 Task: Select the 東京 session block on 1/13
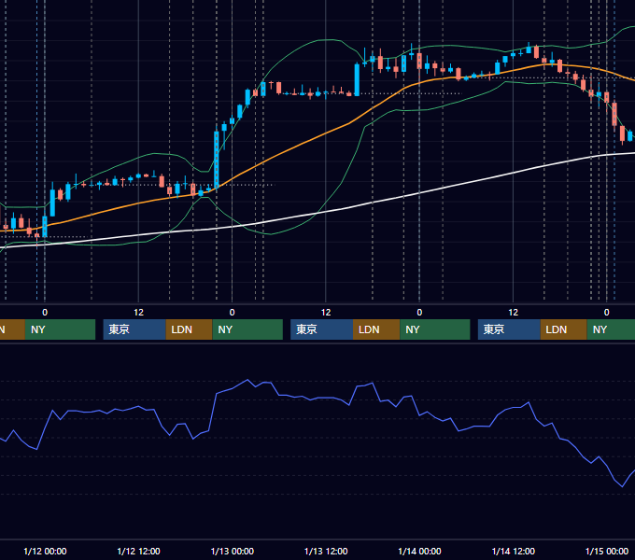pos(321,329)
